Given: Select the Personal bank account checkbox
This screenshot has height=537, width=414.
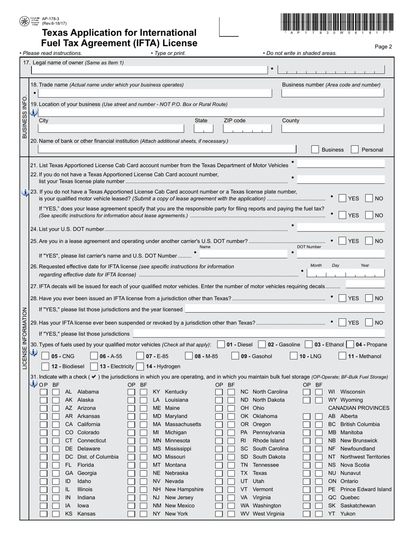Looking at the screenshot, I should (354, 150).
